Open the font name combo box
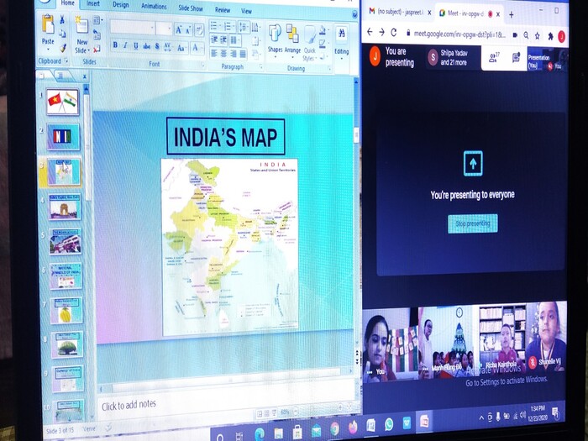The width and height of the screenshot is (588, 441). point(133,28)
